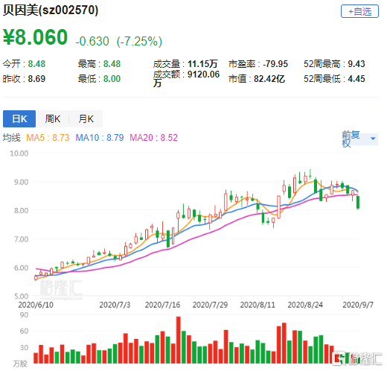Screen dimensions: 387x371
Task: Click the MA5 : 8.73 legend label
Action: click(48, 137)
